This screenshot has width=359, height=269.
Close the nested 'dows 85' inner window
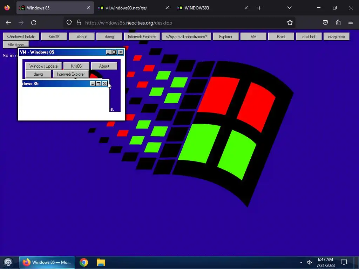[x=104, y=84]
